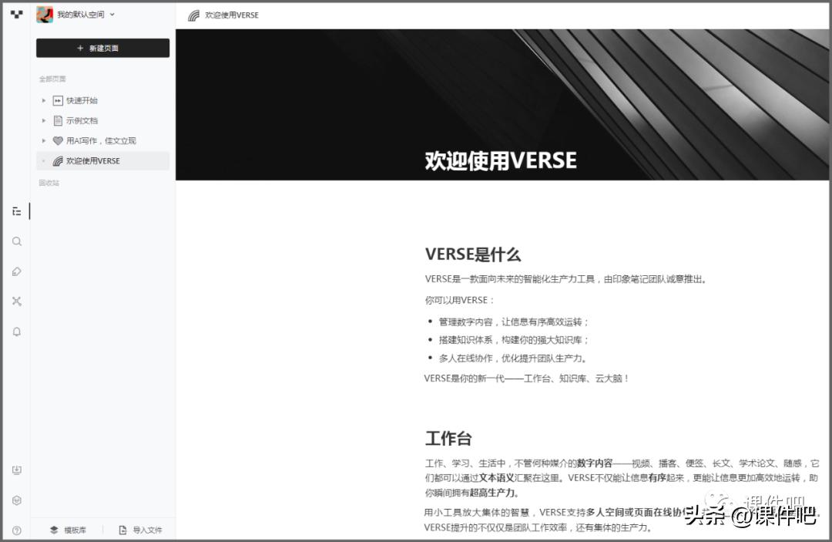Screen dimensions: 832x542
Task: Open the 示例文档 page
Action: pos(82,120)
